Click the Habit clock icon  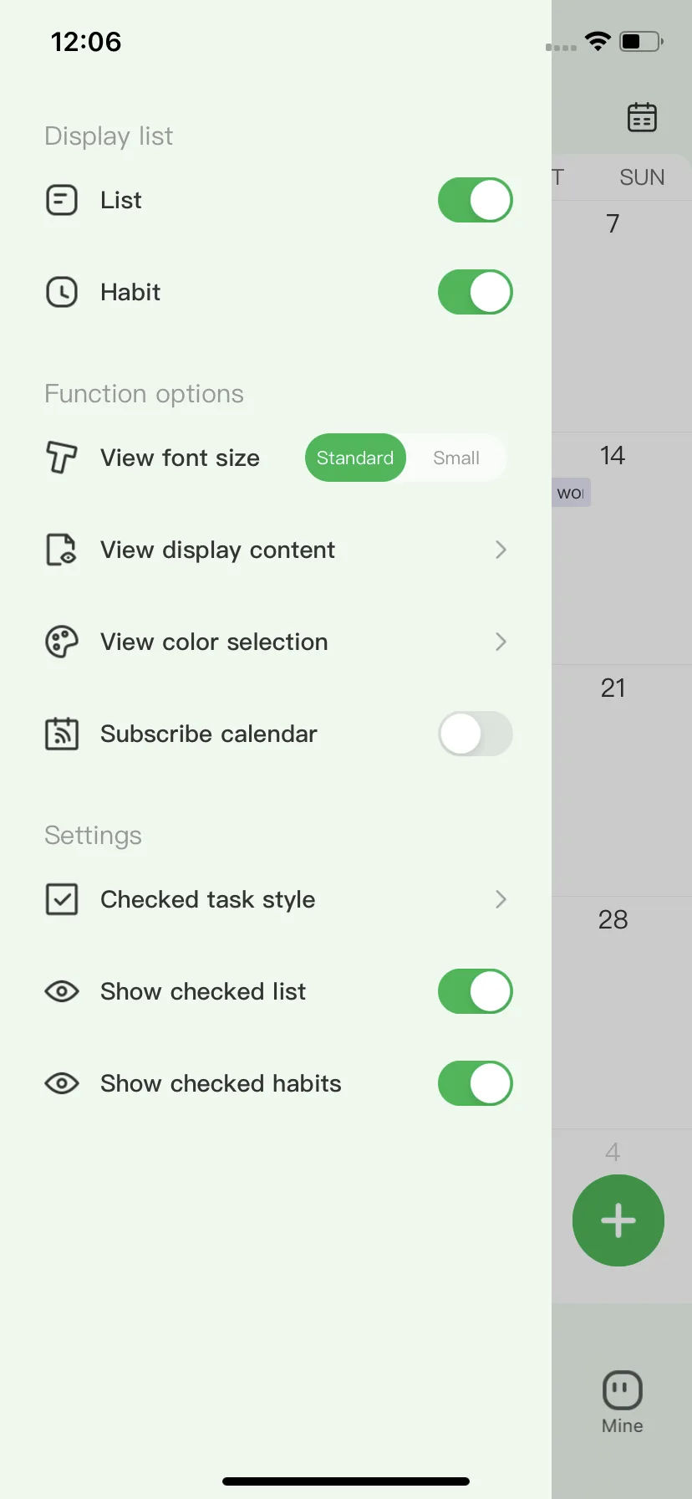click(62, 292)
